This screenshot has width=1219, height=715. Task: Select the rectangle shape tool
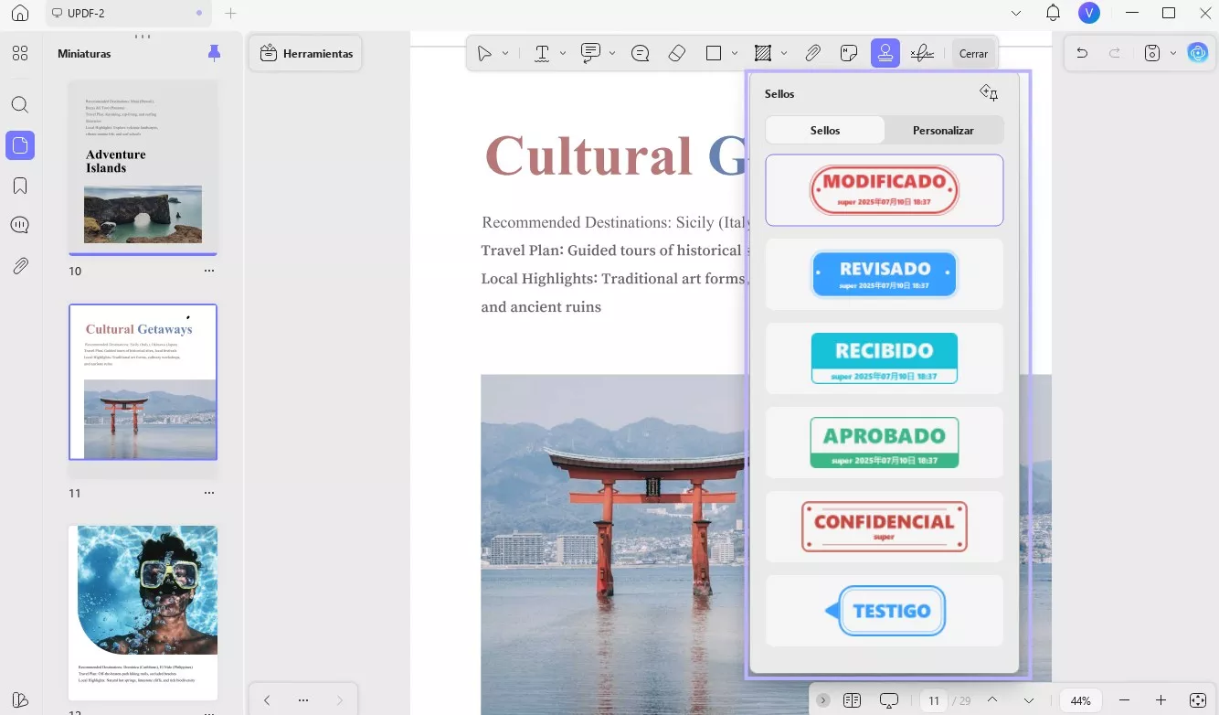(x=714, y=54)
